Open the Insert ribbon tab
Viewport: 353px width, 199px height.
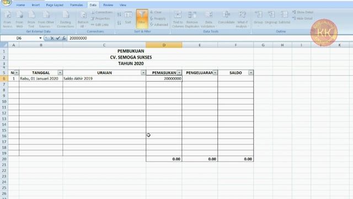tap(35, 5)
